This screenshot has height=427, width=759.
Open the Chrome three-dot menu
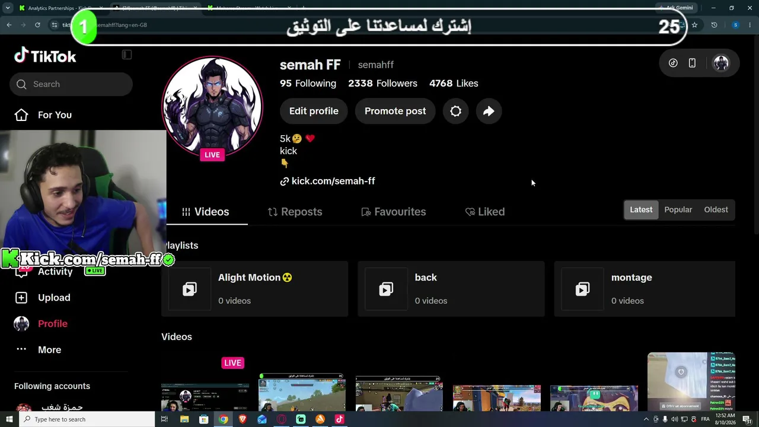tap(751, 25)
